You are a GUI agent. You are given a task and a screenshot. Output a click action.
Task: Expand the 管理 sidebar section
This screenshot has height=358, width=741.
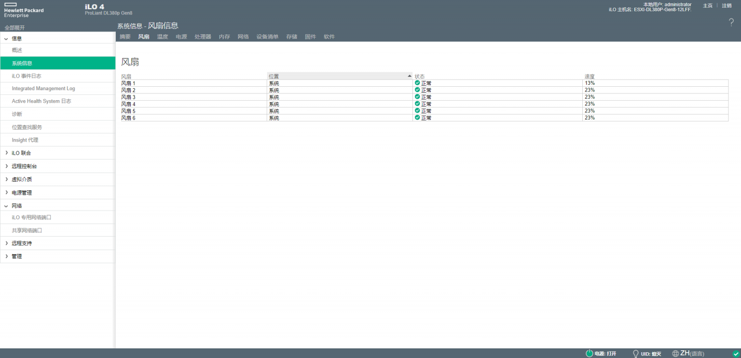17,256
